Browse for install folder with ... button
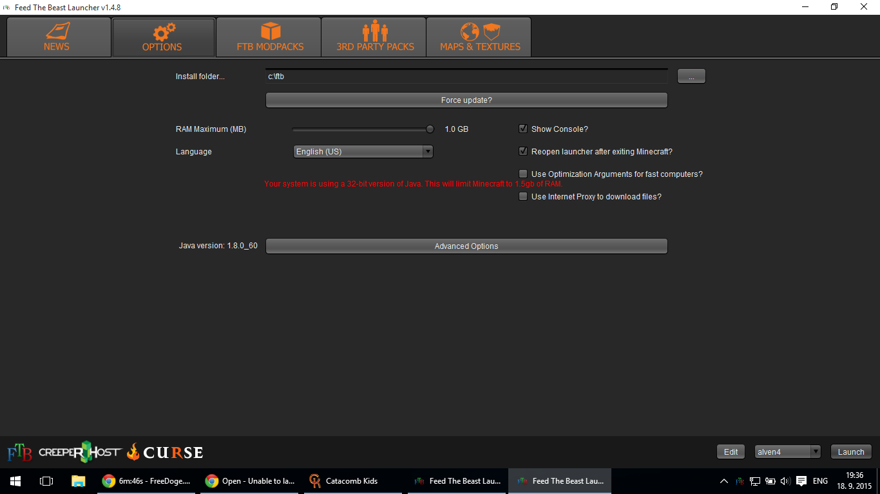 [691, 77]
